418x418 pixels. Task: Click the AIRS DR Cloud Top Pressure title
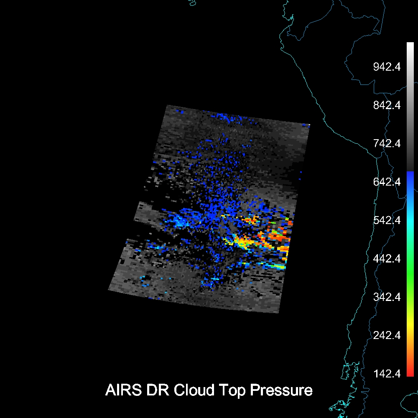(x=209, y=390)
